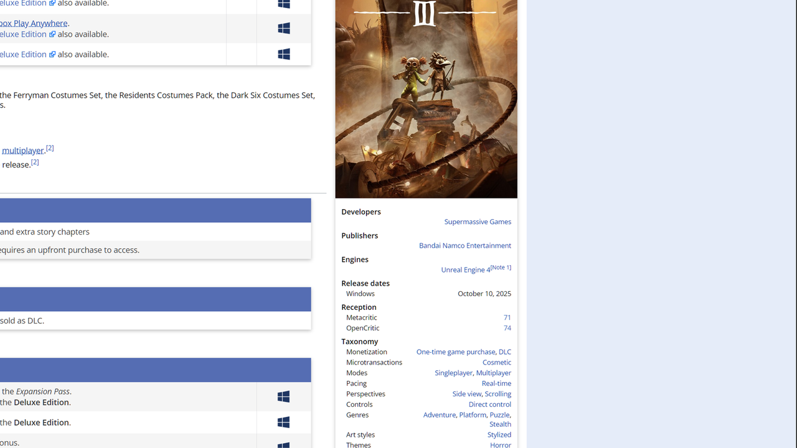
Task: Click the 'requires an upfront purchase to access' cell
Action: 156,250
